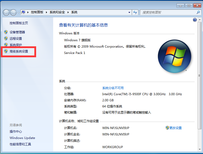Click the shield icon beside 高级系统设置
The image size is (203, 154).
tap(6, 51)
